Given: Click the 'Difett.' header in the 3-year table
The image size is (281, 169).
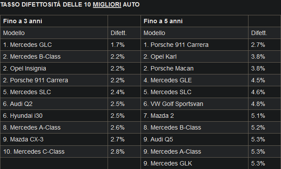Looking at the screenshot, I should pos(124,33).
